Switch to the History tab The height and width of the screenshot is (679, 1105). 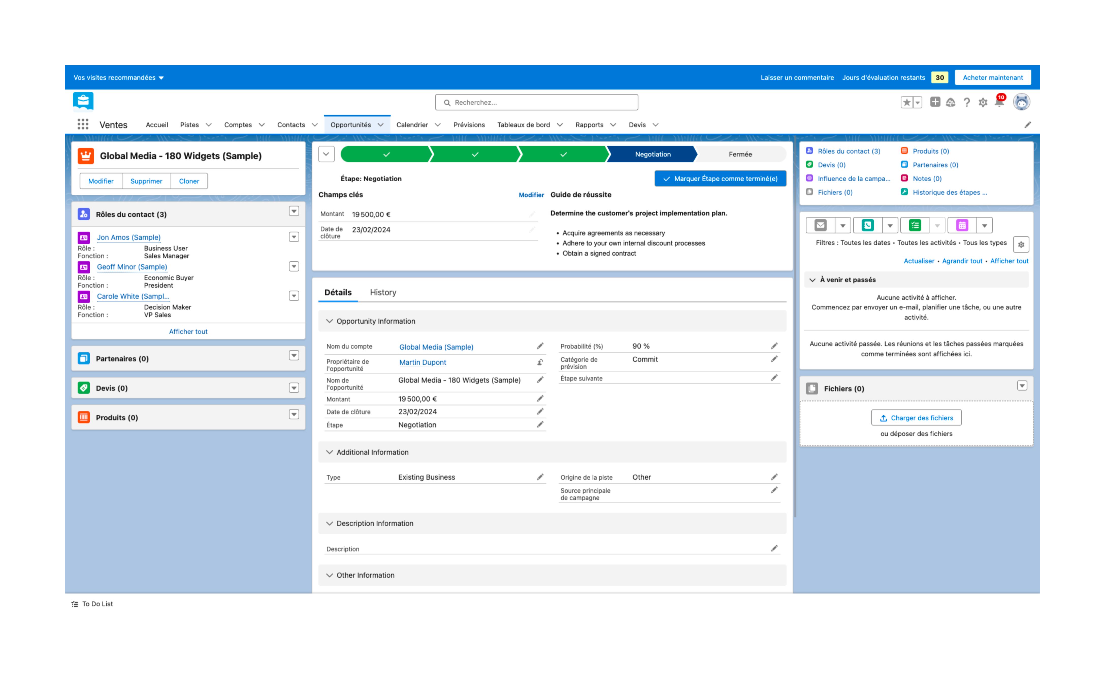click(x=383, y=292)
